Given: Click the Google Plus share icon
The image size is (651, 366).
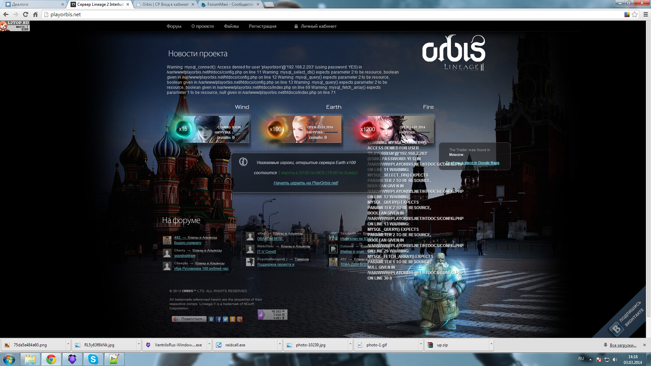Looking at the screenshot, I should pyautogui.click(x=240, y=319).
